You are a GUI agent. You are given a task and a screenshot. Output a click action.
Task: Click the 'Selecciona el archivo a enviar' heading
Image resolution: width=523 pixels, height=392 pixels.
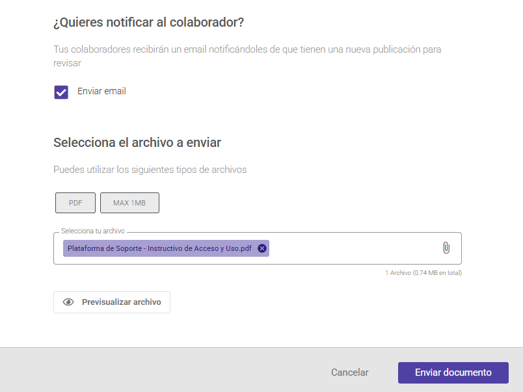137,142
